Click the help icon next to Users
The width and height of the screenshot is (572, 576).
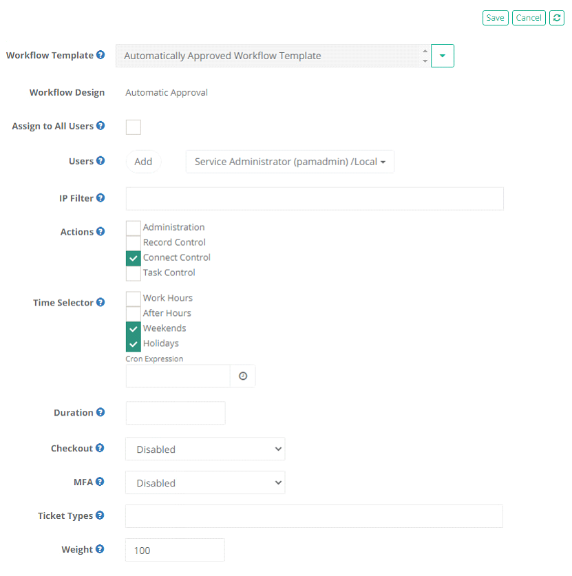pos(101,161)
